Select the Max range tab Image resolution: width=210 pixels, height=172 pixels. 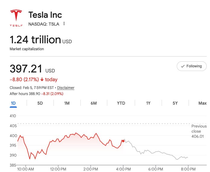(202, 103)
